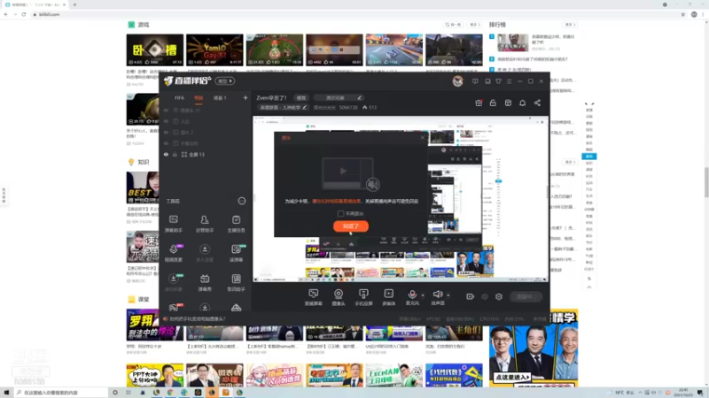The image size is (709, 398).
Task: Expand speaker options arrow
Action: pos(448,295)
